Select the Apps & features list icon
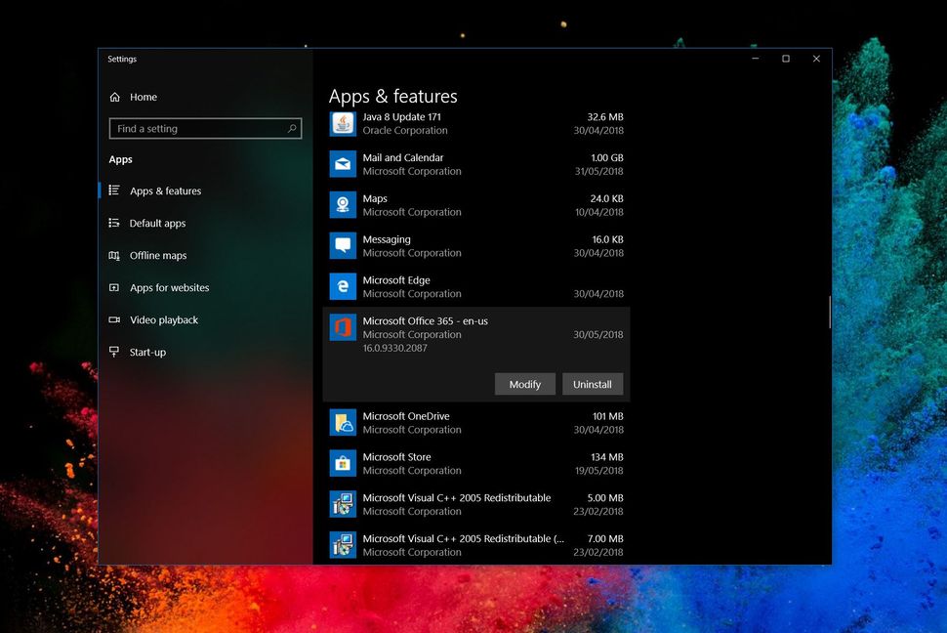Screen dimensions: 947x633 click(115, 190)
